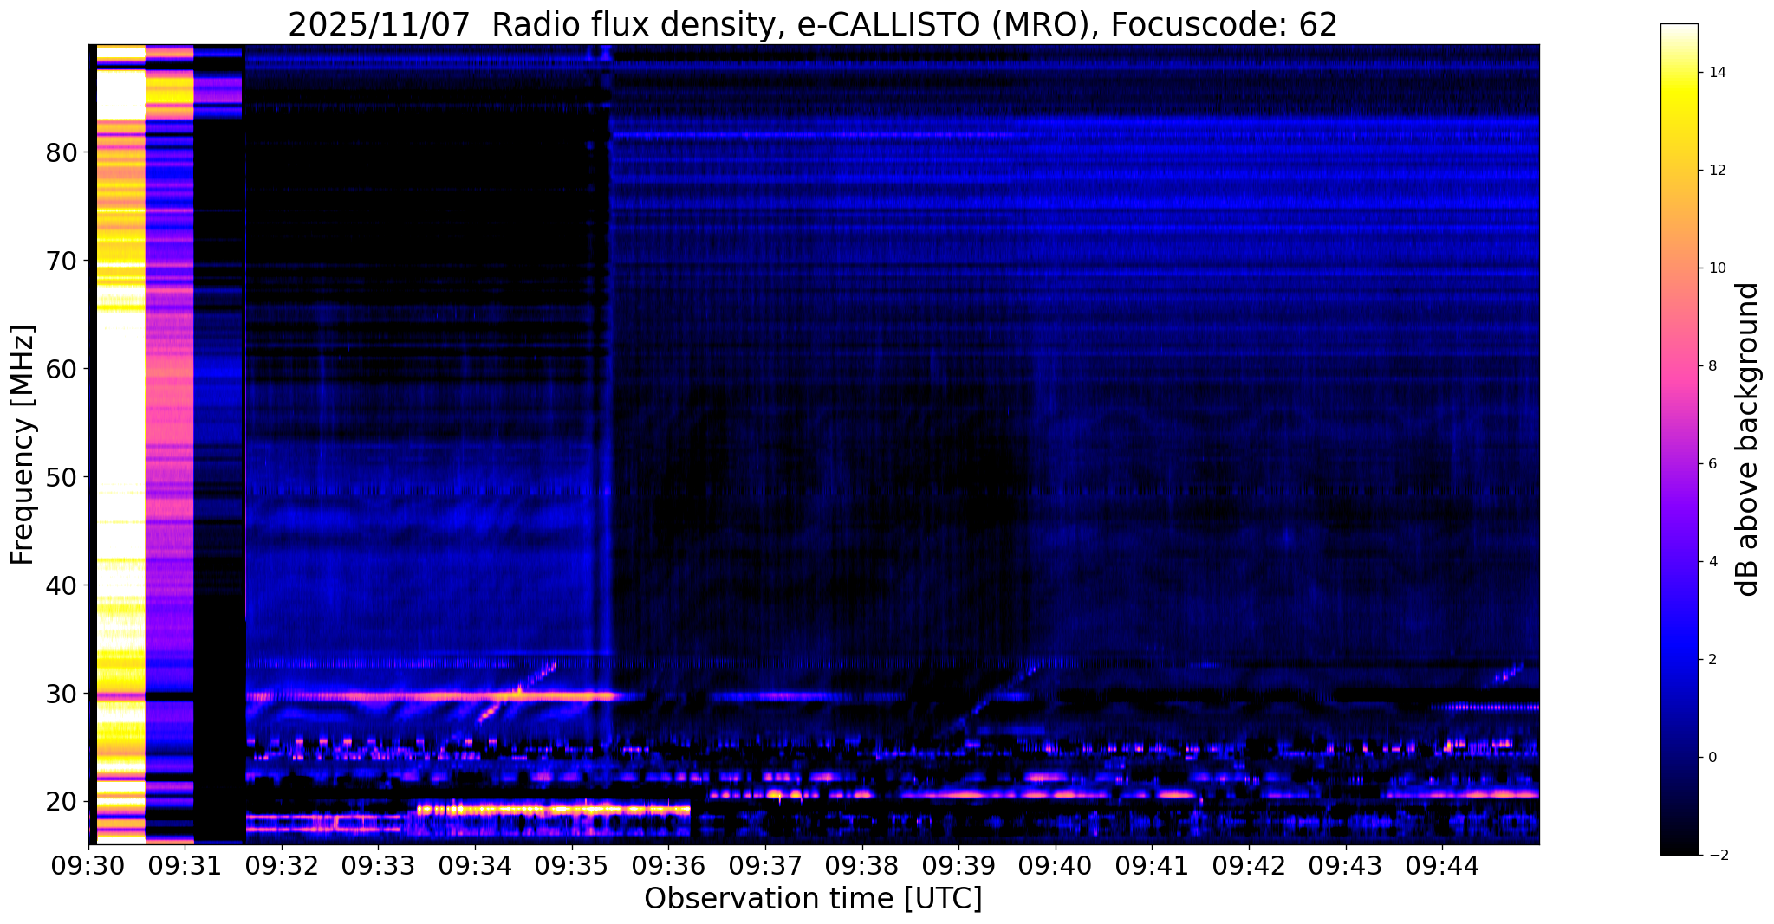
Task: Click the 09:39 time tick label
Action: (x=958, y=865)
